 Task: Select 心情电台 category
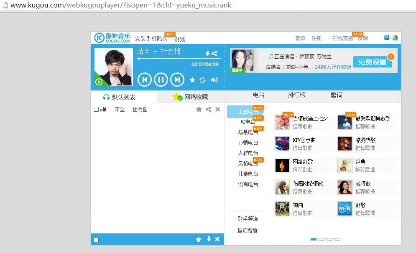click(248, 143)
